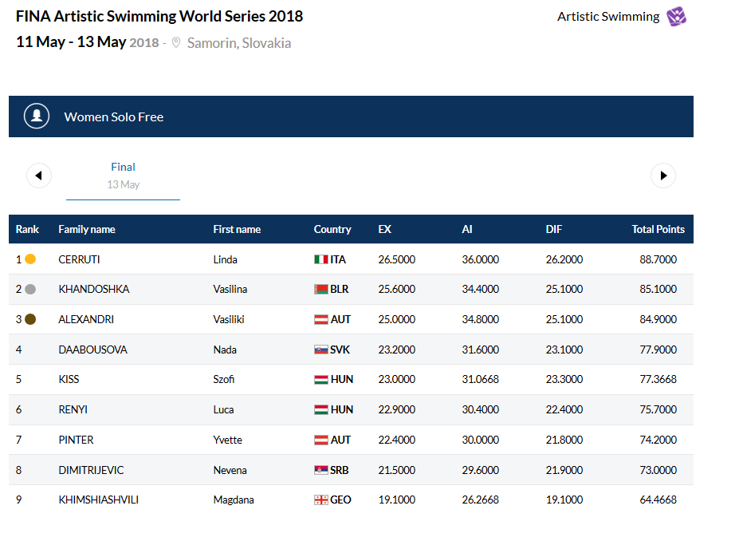Click the bronze medal icon for rank 3
Screen dimensions: 743x549
click(x=30, y=319)
